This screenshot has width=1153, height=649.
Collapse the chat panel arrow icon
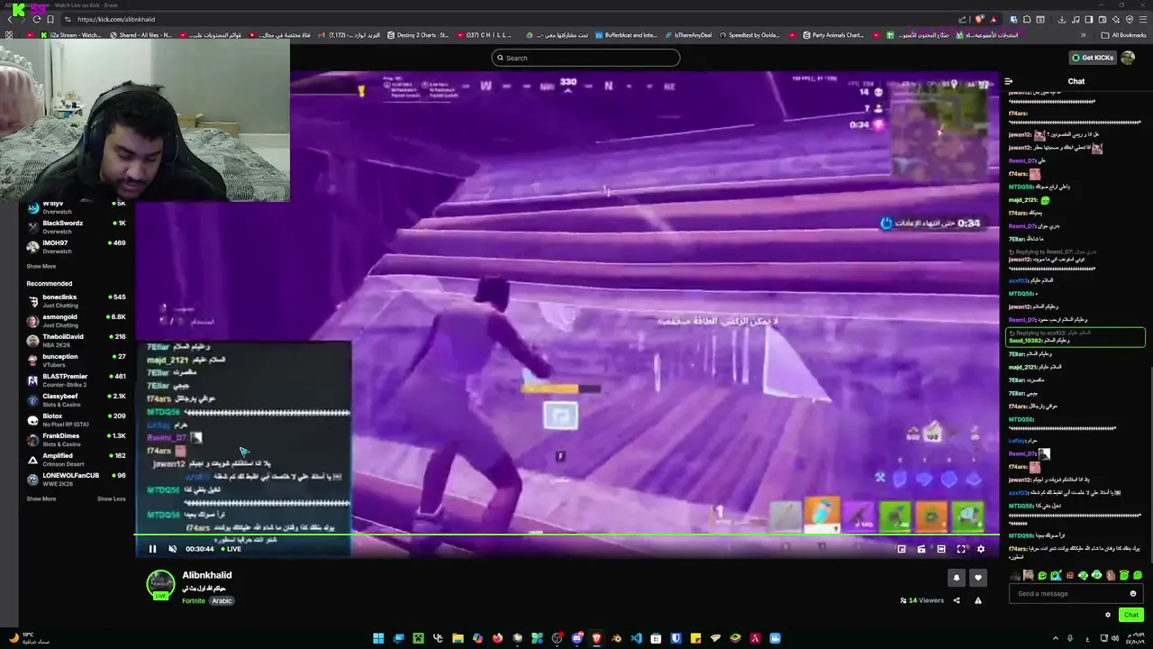click(1009, 81)
